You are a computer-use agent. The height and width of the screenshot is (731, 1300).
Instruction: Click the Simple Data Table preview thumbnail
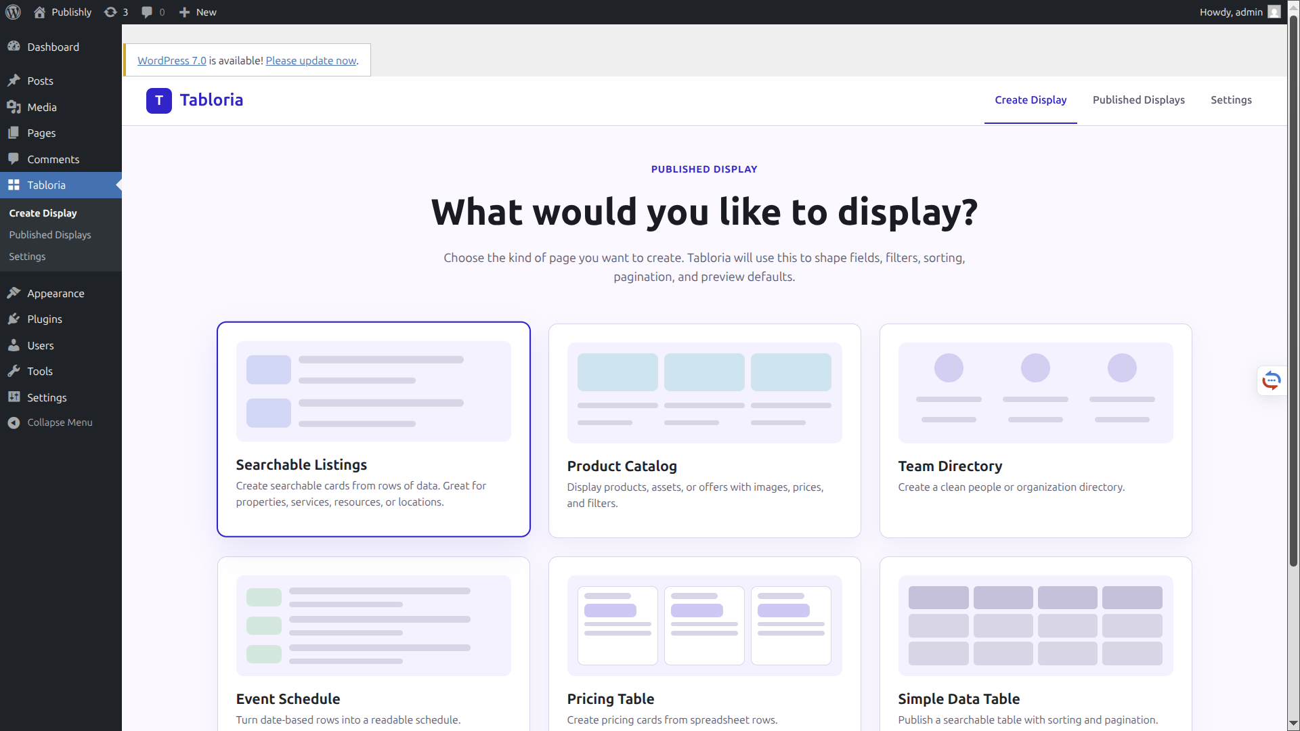point(1035,625)
